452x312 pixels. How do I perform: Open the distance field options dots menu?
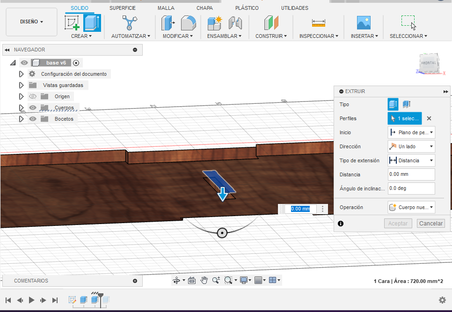point(322,209)
